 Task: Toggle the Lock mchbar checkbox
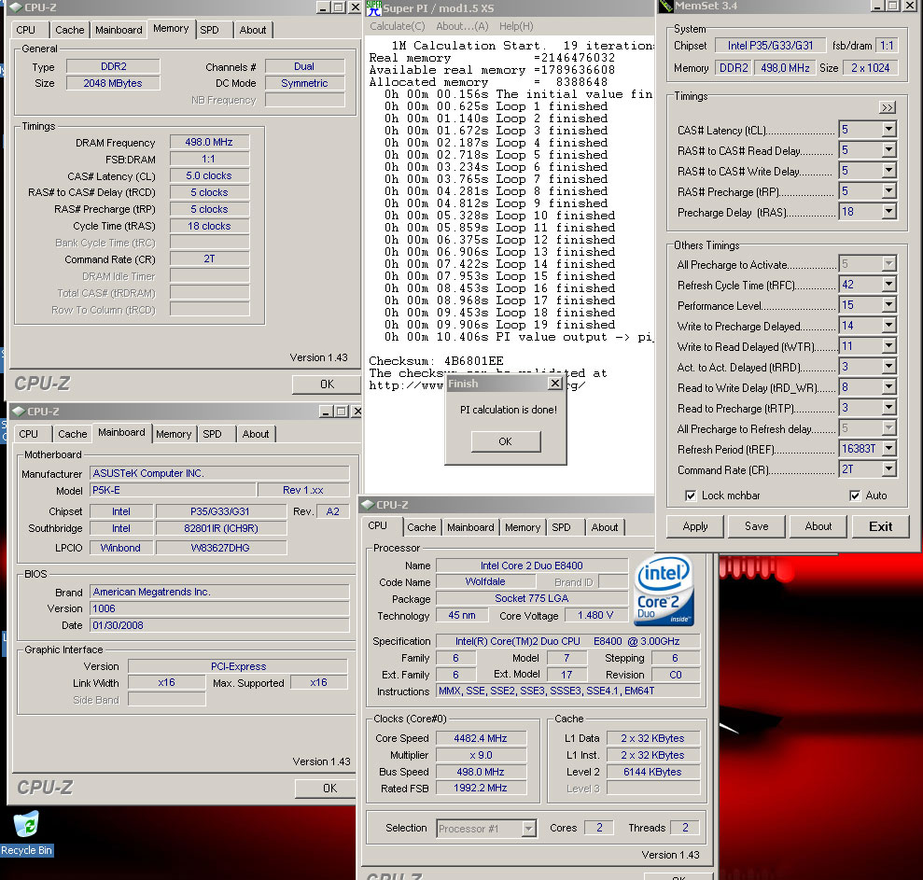[x=691, y=496]
